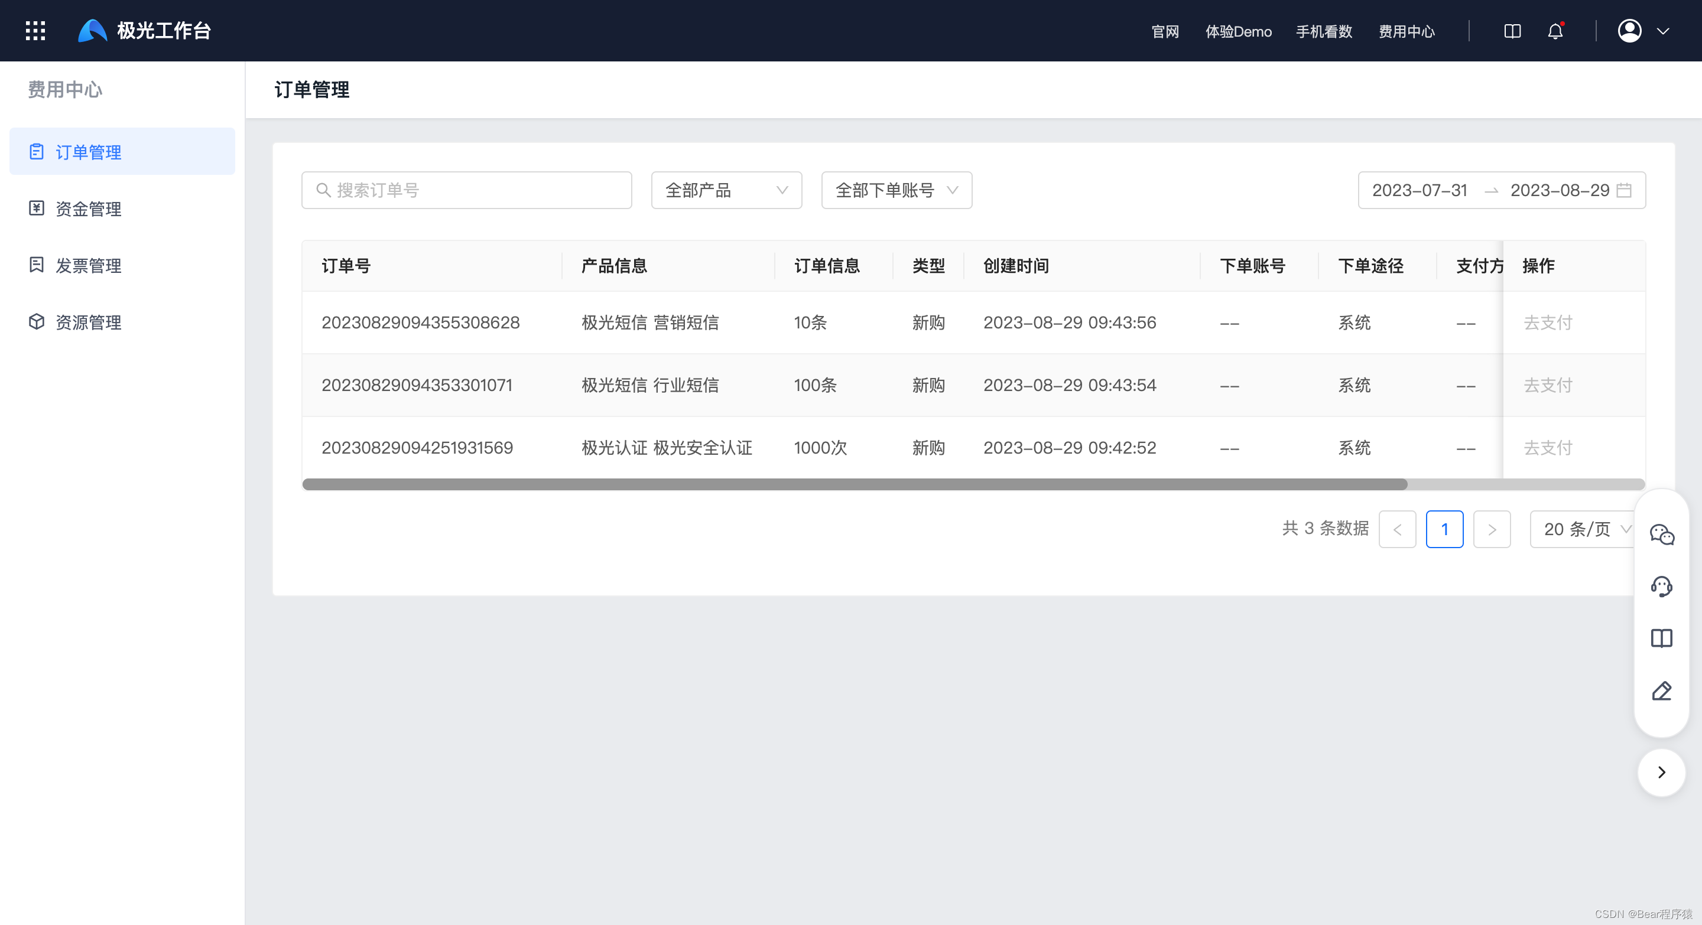
Task: Open the app grid launcher icon
Action: pyautogui.click(x=35, y=30)
